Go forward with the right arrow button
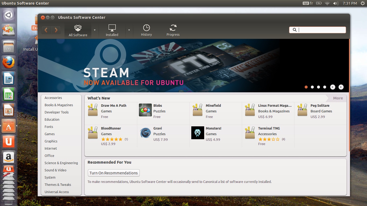This screenshot has width=367, height=206. pyautogui.click(x=56, y=30)
